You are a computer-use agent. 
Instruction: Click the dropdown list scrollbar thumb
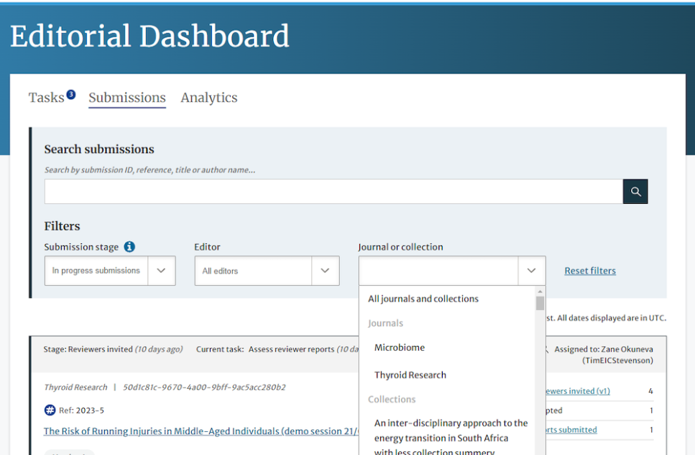[x=540, y=303]
